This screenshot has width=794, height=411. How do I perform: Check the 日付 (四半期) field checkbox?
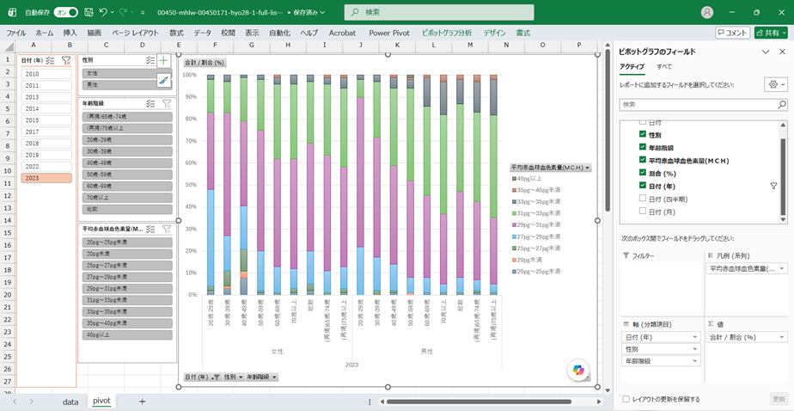[643, 199]
